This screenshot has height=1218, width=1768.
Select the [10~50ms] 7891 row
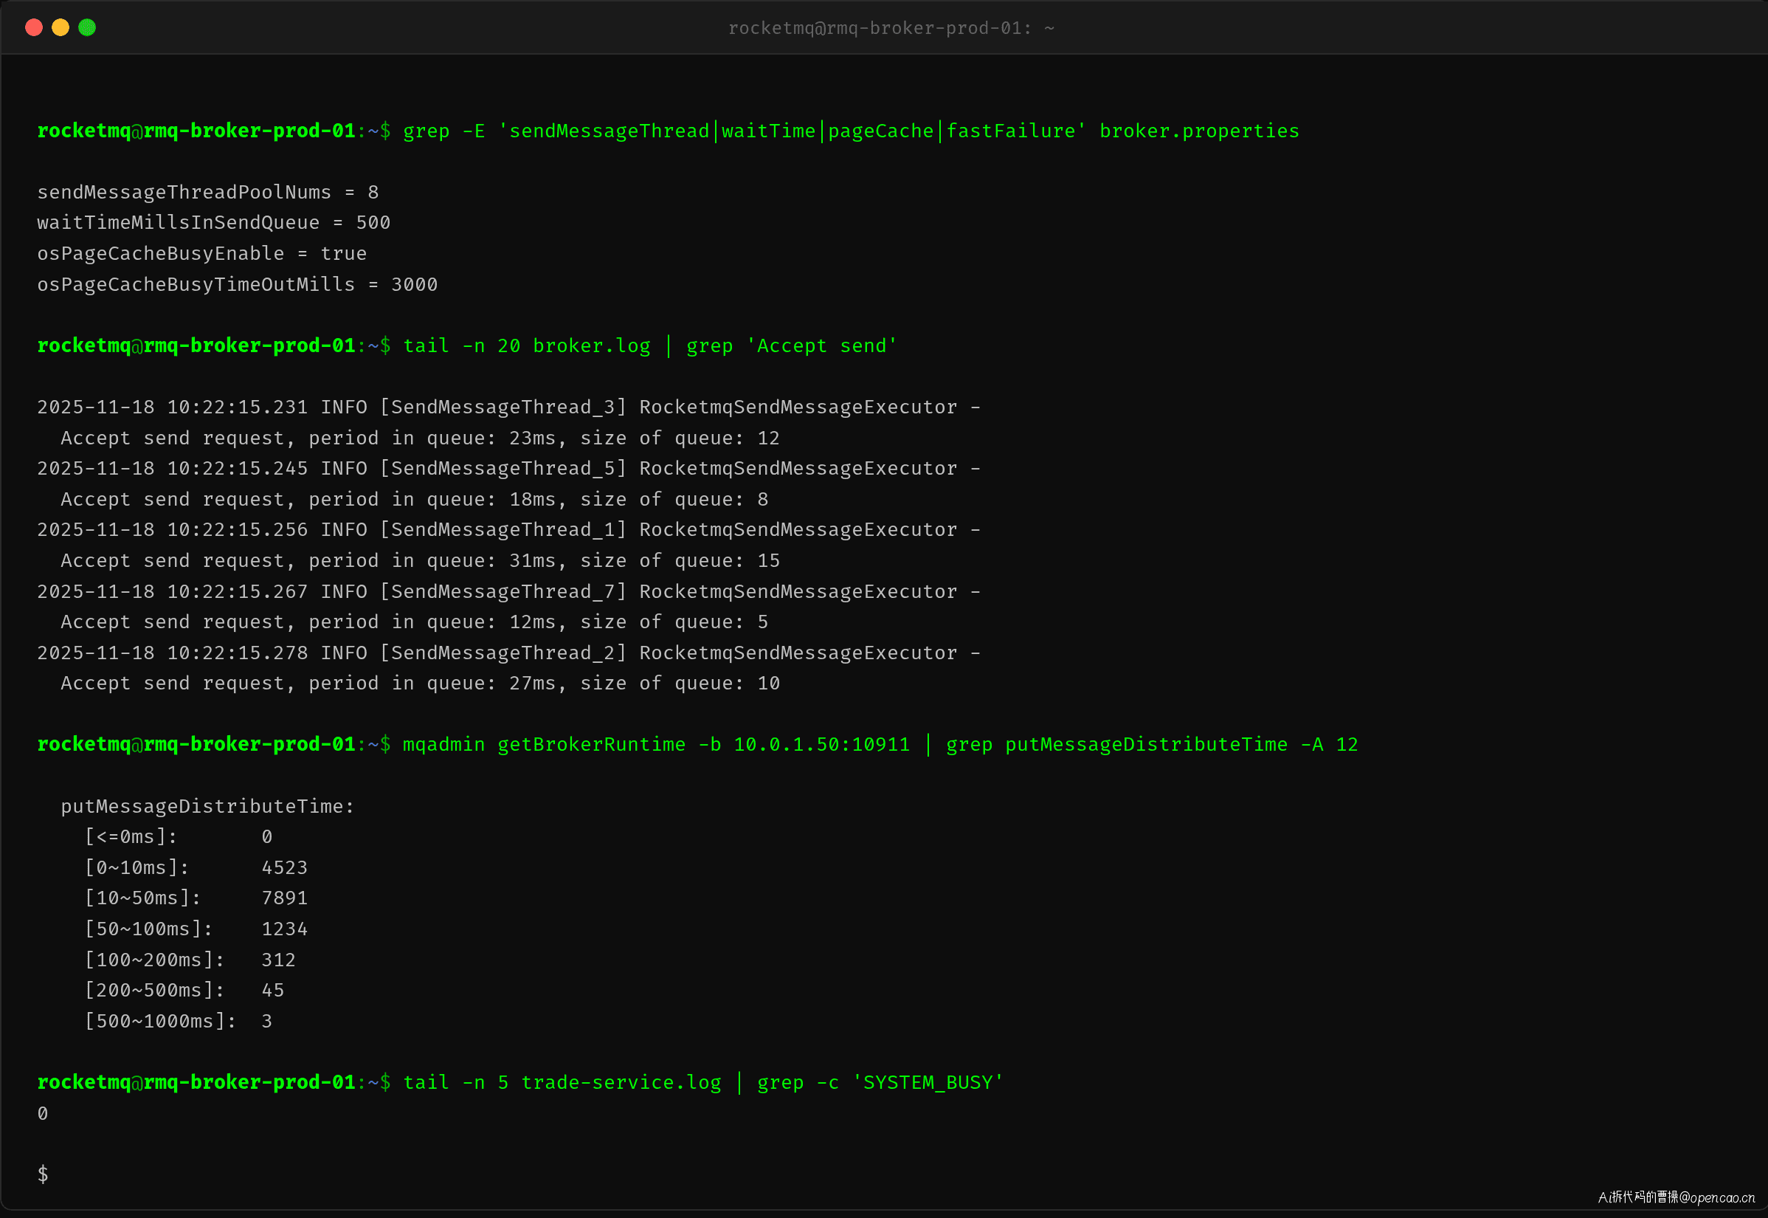coord(196,898)
